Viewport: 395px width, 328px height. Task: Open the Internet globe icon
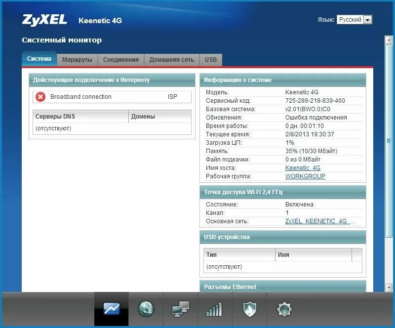tap(146, 309)
